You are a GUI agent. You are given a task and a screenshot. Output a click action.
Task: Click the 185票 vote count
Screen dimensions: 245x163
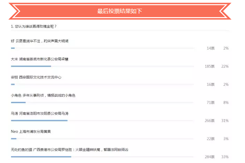click(x=210, y=66)
